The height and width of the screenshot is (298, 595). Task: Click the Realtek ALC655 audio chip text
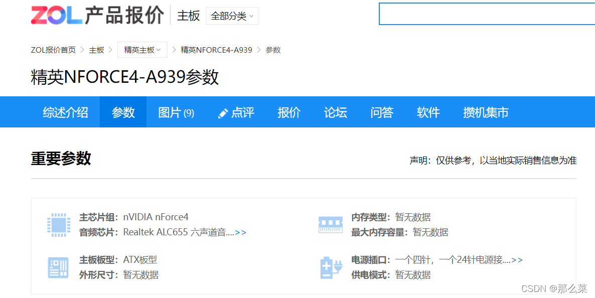tap(179, 232)
